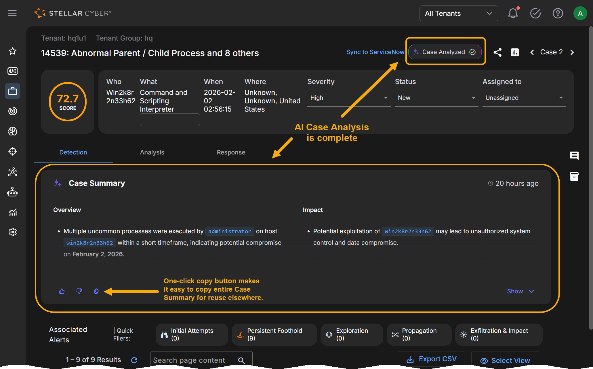Open the Cases briefcase sidebar icon

click(x=13, y=91)
